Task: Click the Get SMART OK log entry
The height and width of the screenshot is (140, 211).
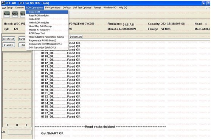Action: 52,134
